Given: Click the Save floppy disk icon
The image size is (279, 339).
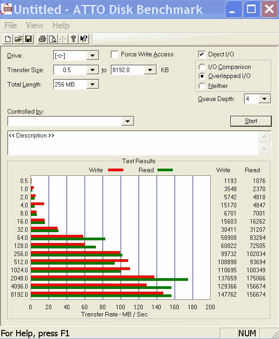Looking at the screenshot, I should [x=28, y=39].
